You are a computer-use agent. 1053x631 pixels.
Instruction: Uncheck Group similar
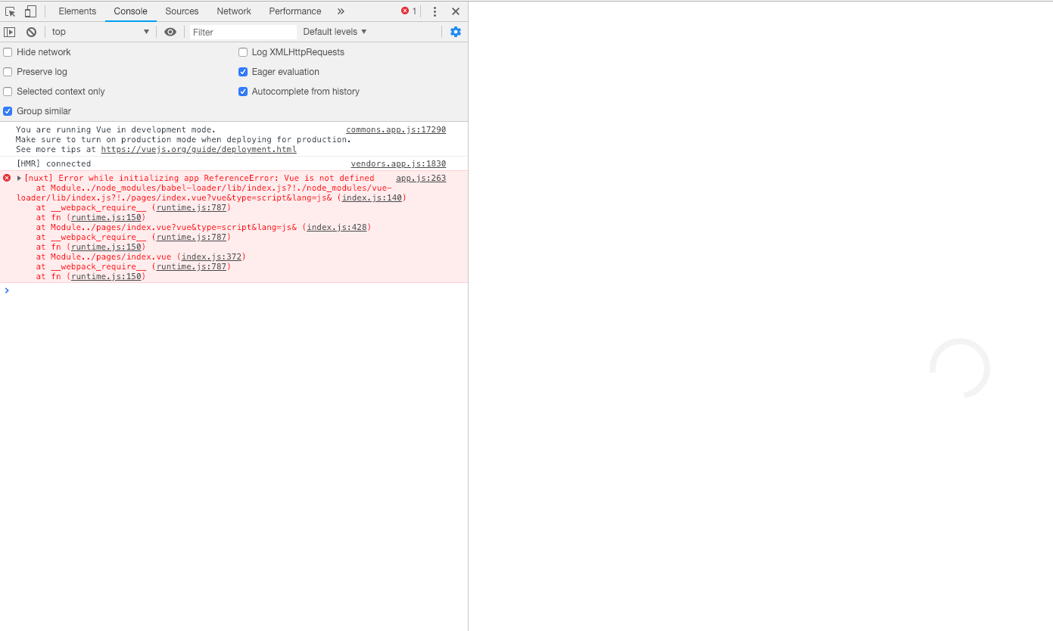[8, 110]
